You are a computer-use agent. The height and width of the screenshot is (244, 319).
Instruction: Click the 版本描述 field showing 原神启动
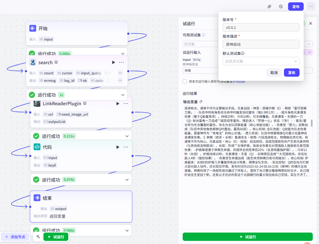coord(261,44)
